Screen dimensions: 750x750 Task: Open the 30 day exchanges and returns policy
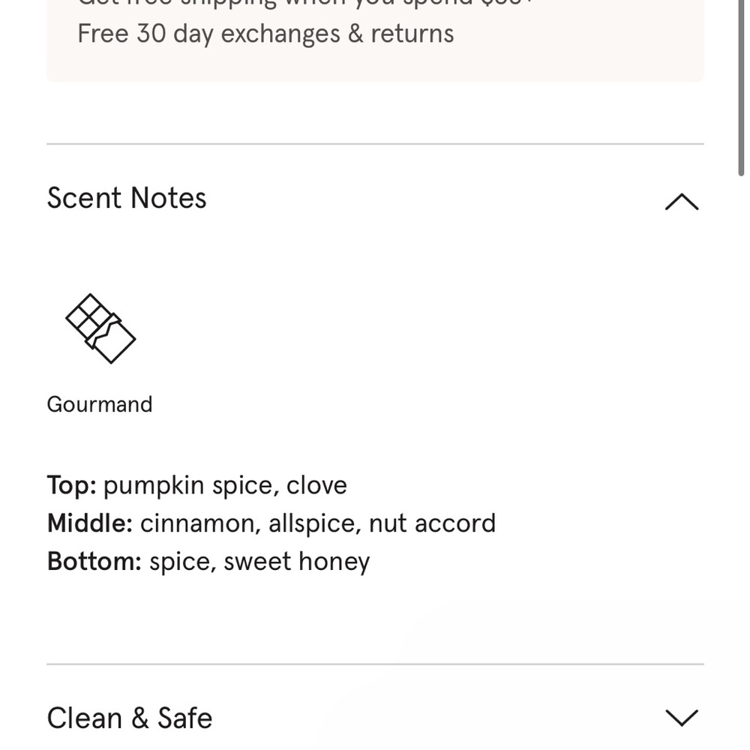264,33
